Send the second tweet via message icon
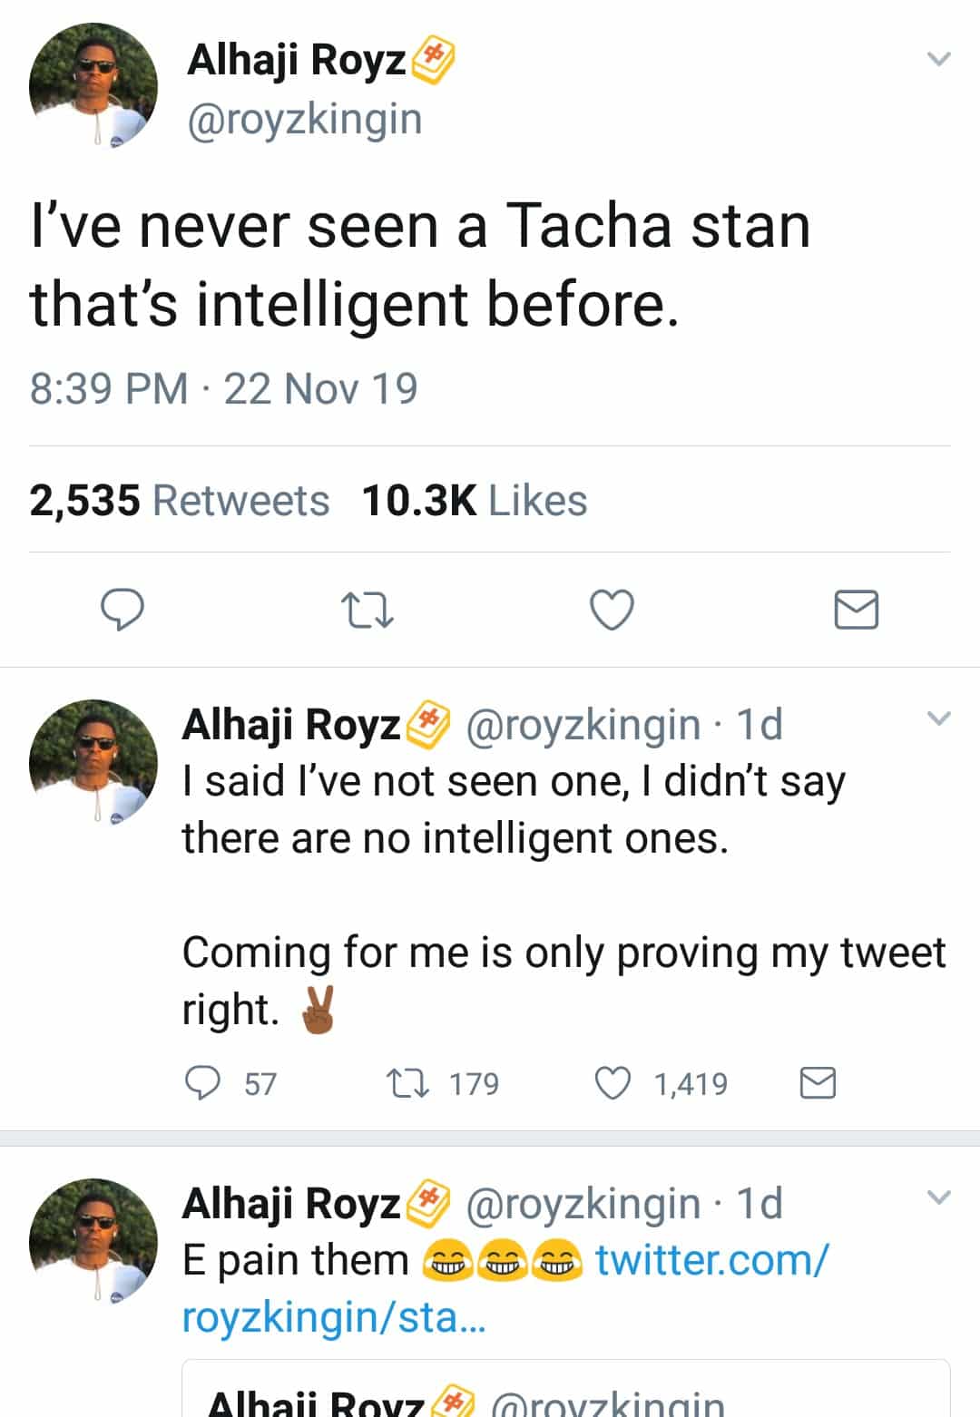Viewport: 980px width, 1417px height. point(818,1083)
